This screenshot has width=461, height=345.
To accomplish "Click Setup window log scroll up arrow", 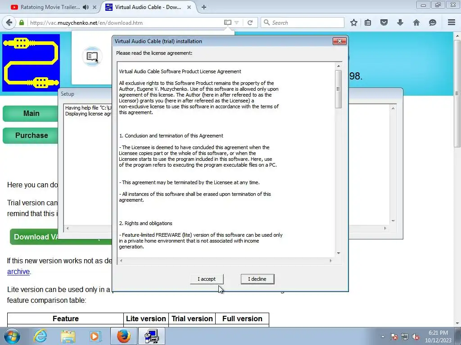I will coord(393,108).
